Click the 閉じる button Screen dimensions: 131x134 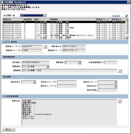point(9,129)
